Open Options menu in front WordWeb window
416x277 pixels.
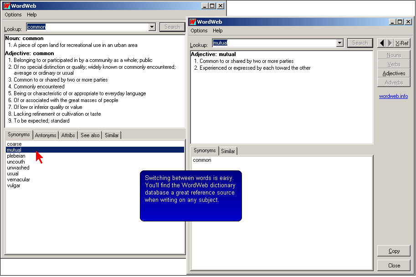[x=199, y=31]
